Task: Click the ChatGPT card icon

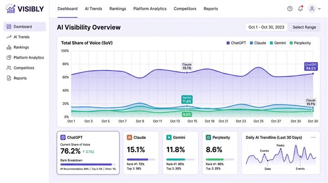Action: coord(63,137)
